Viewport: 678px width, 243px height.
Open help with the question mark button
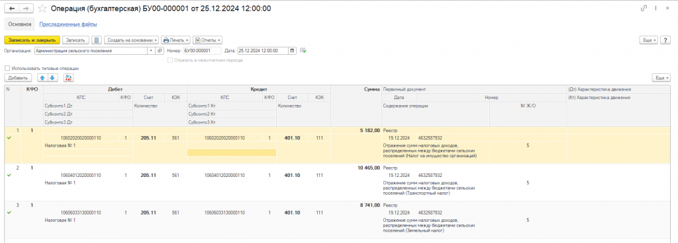666,40
